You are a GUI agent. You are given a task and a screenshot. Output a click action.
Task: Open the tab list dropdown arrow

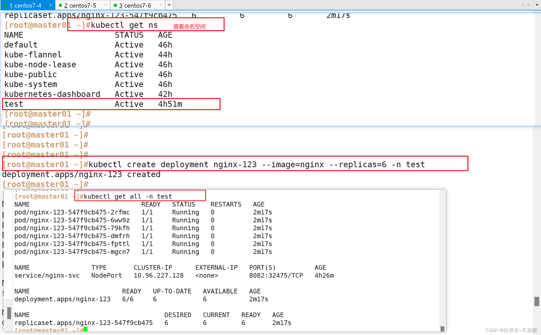tap(537, 5)
